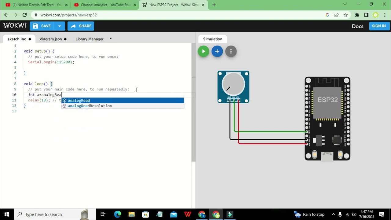The width and height of the screenshot is (391, 220).
Task: Expand the file tabs dropdown arrow
Action: [x=111, y=38]
